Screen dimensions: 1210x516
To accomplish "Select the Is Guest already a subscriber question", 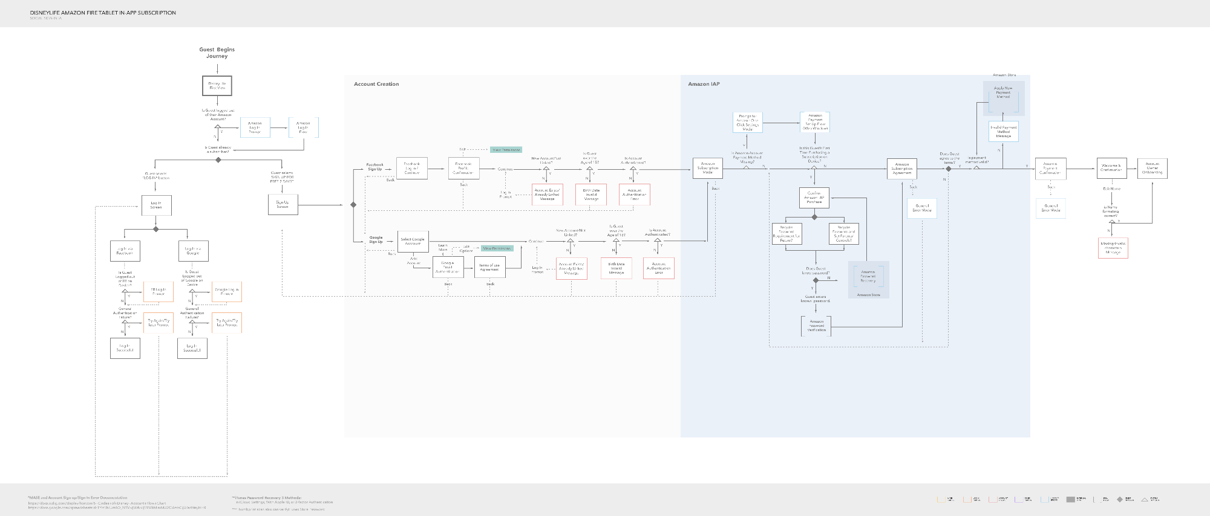I will coord(218,149).
